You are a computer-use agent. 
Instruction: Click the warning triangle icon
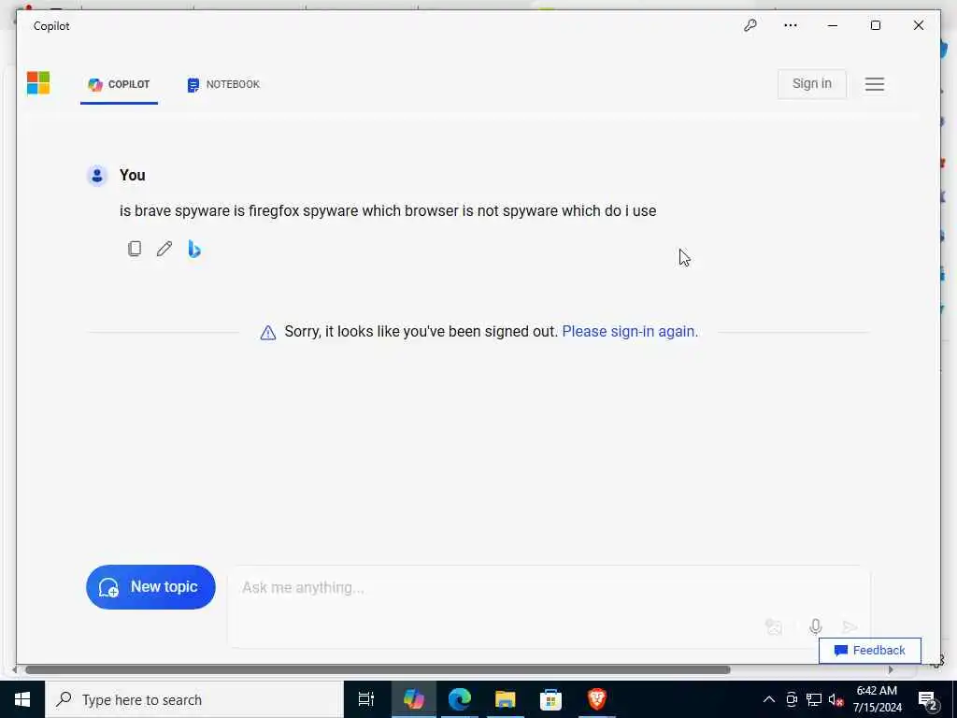pyautogui.click(x=268, y=332)
